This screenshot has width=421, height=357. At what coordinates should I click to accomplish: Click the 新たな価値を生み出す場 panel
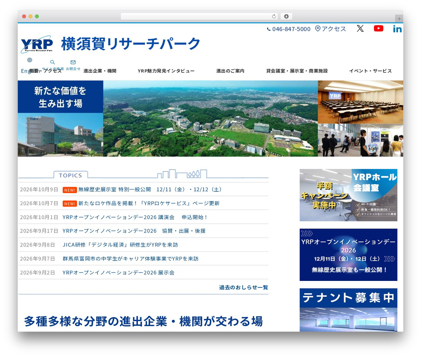tap(61, 97)
